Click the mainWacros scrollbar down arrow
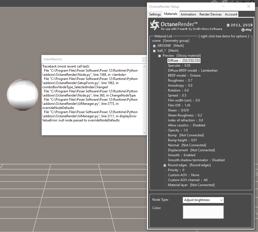258x232 pixels. tap(145, 133)
